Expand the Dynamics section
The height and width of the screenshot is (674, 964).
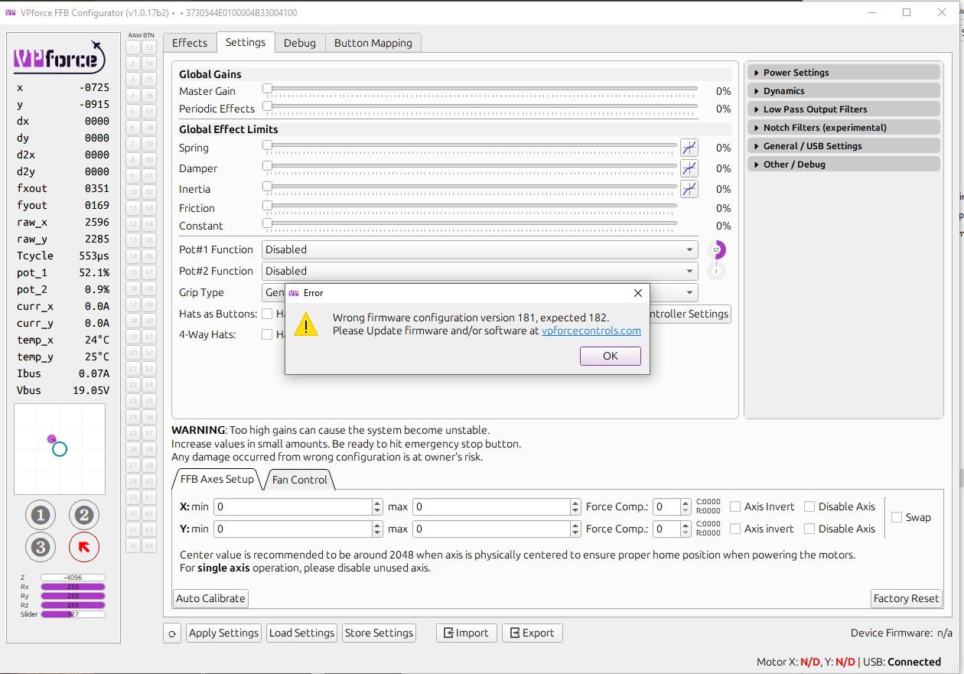tap(843, 91)
